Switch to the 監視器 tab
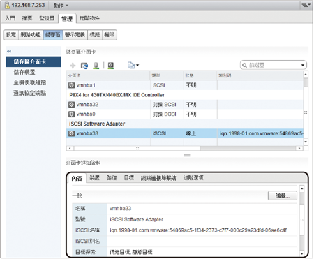Screen dimensions: 314x259 pyautogui.click(x=47, y=18)
